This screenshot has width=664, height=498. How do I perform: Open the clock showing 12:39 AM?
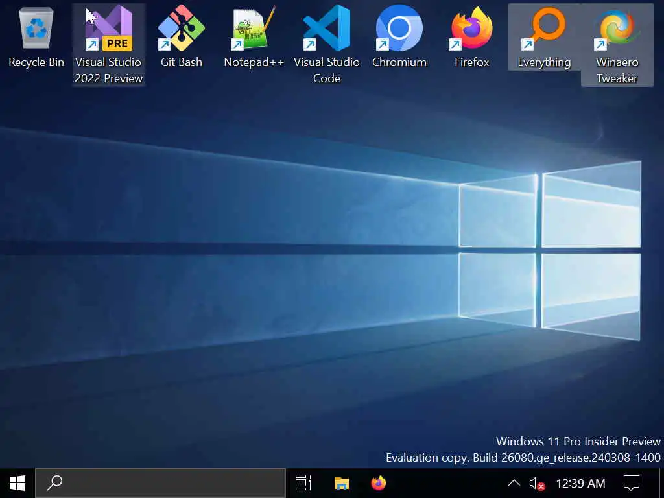(x=580, y=483)
